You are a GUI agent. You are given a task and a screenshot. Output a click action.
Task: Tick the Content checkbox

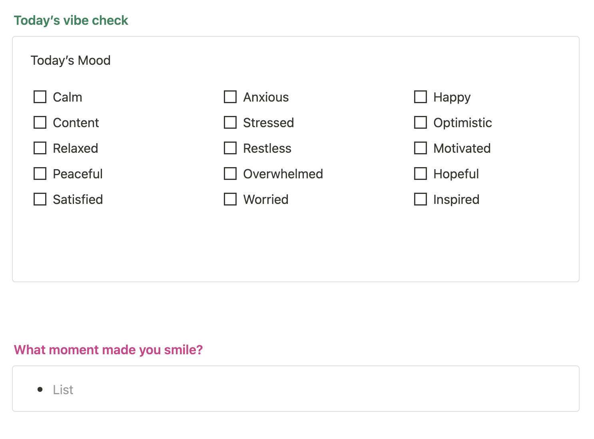40,122
